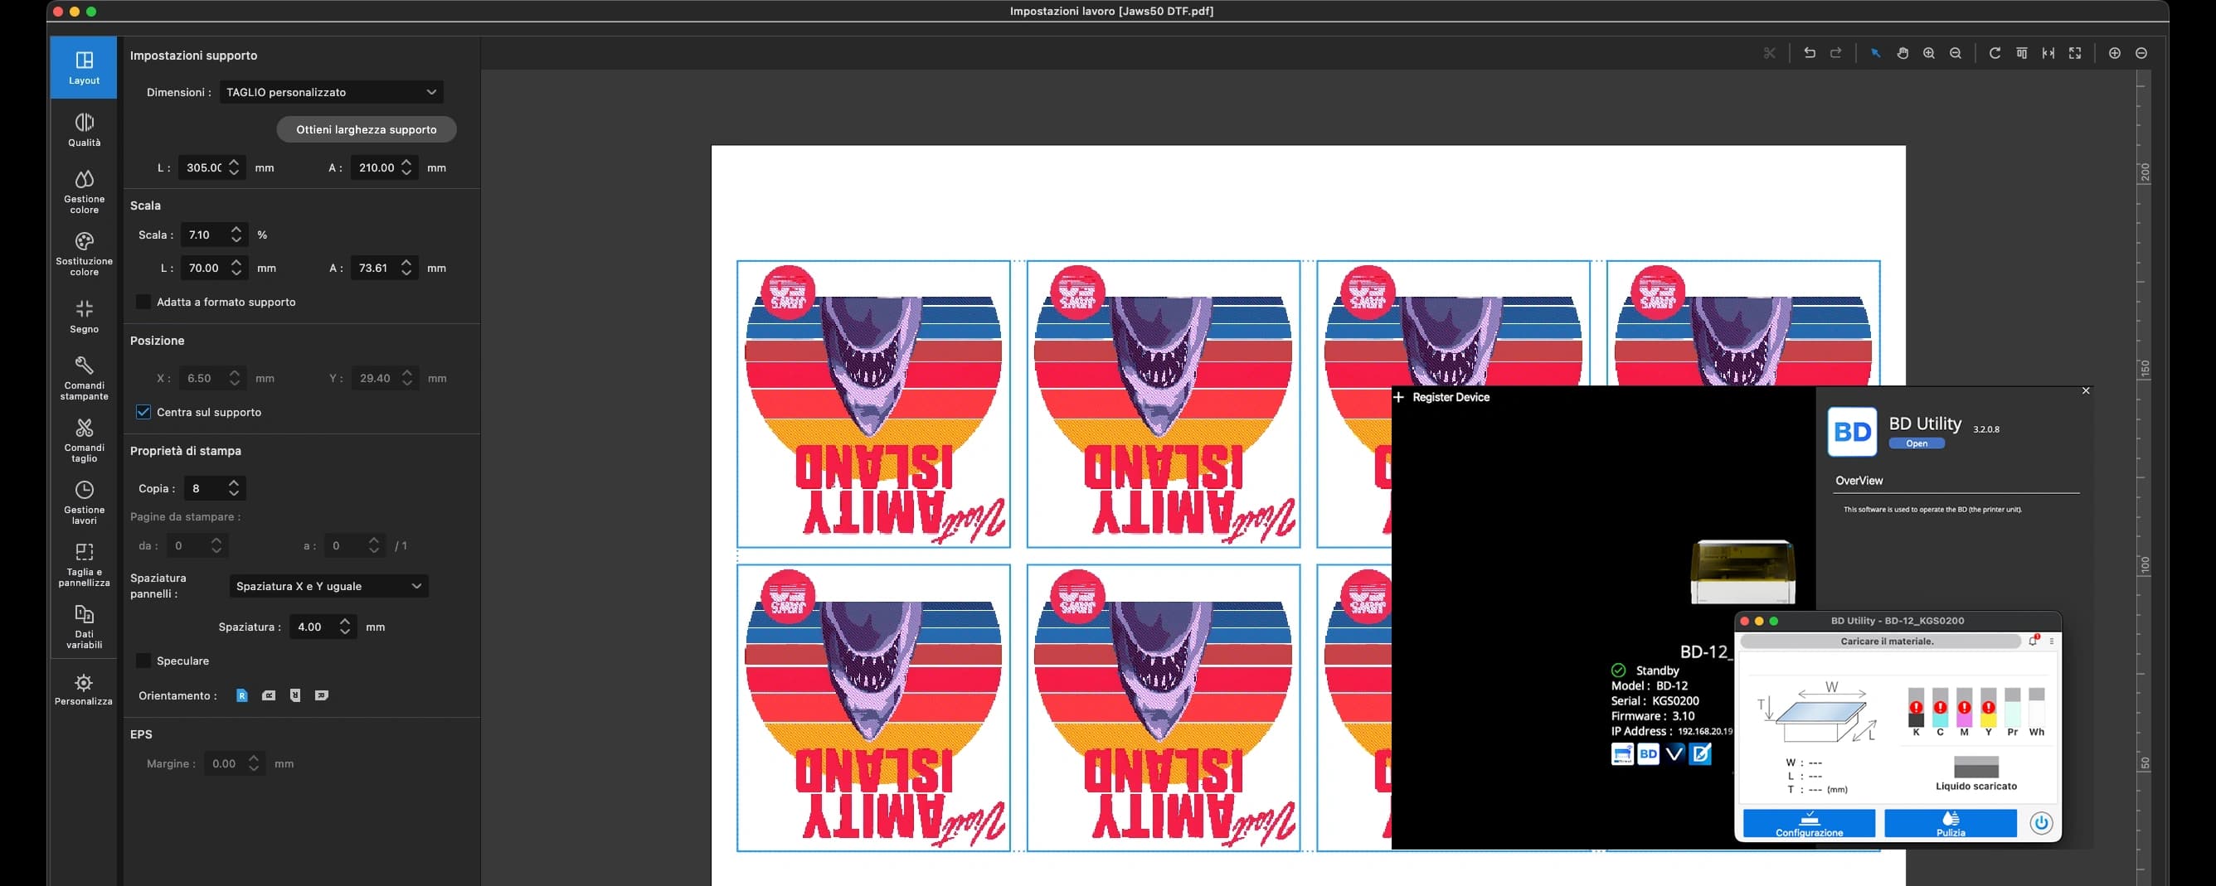Open the Qualità sidebar panel

85,130
